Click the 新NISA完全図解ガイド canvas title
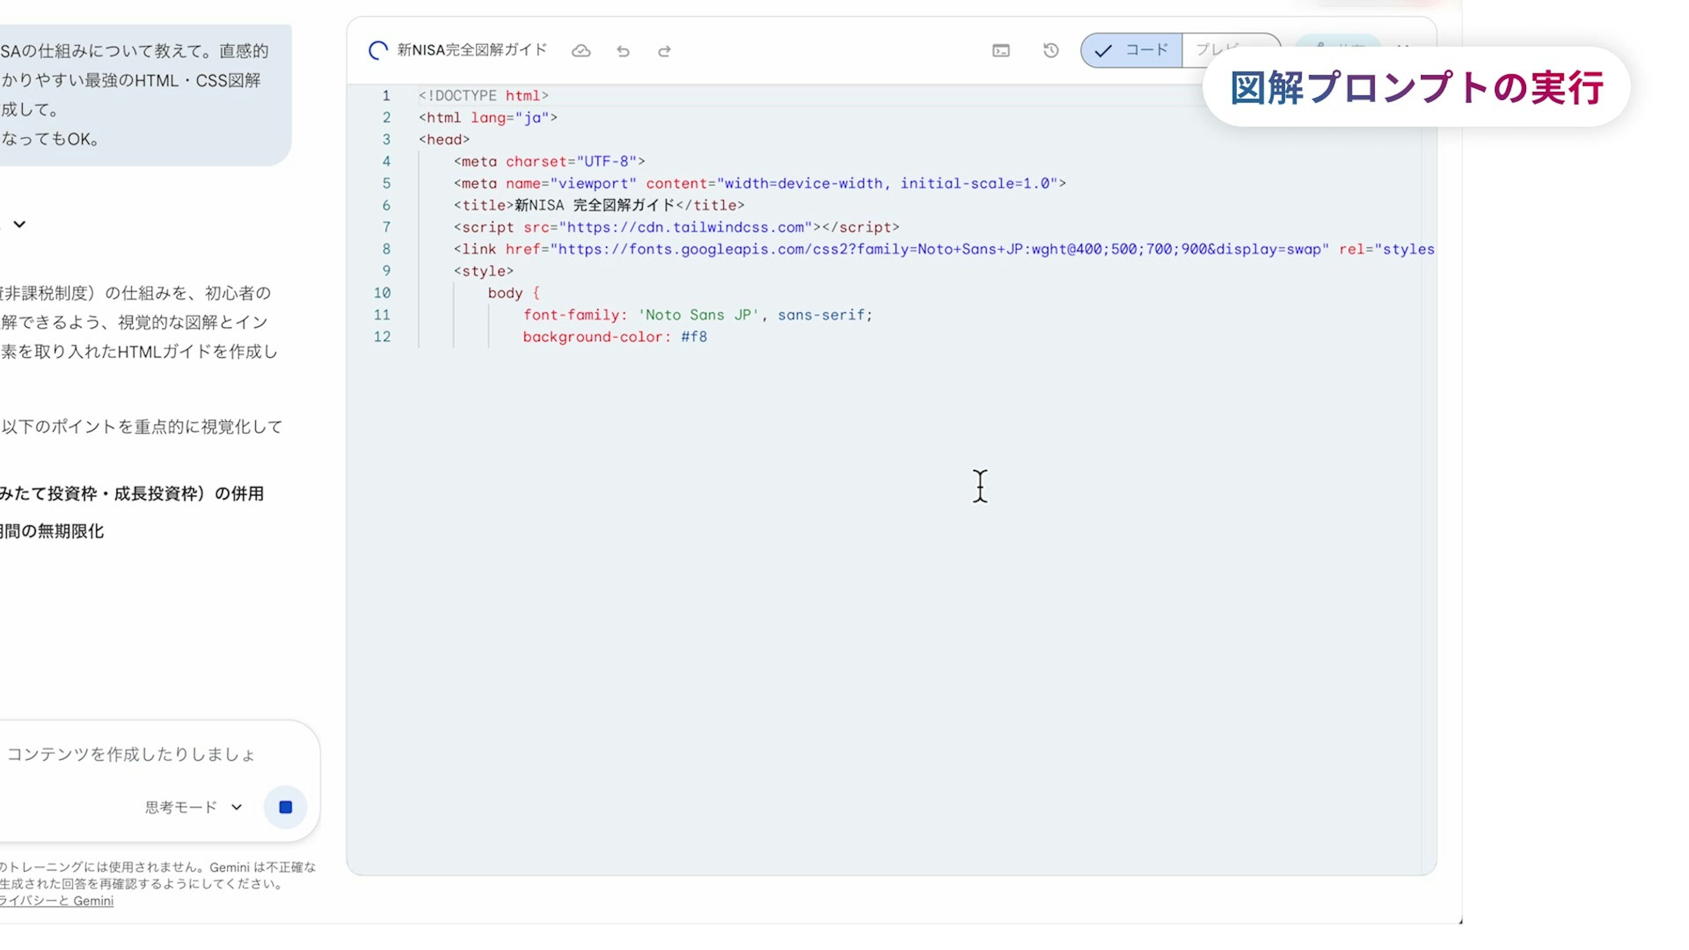1689x950 pixels. (x=472, y=51)
